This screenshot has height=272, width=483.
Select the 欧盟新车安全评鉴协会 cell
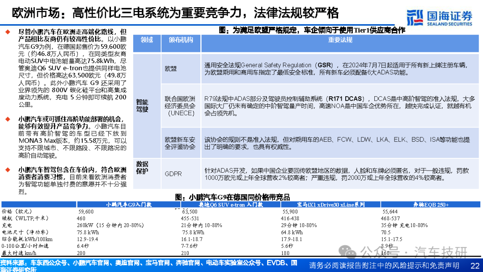[180, 143]
